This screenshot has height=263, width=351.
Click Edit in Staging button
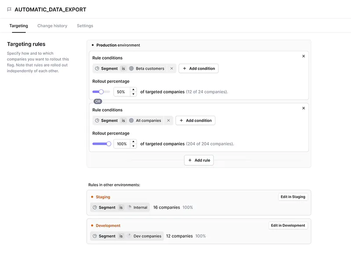coord(293,197)
